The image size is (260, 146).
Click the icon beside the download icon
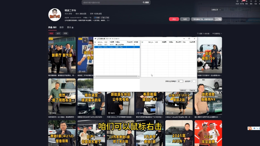pos(246,2)
